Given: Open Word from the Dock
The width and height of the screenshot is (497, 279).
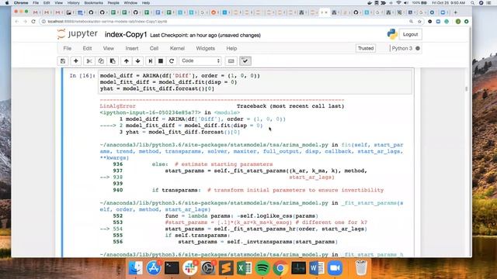Looking at the screenshot, I should [317, 268].
